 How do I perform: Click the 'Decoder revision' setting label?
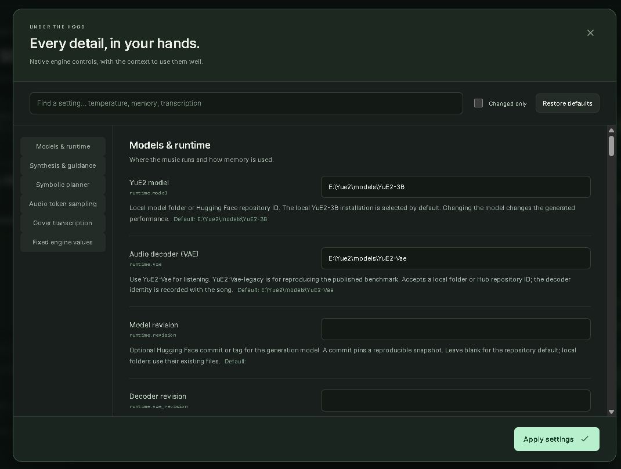pos(158,396)
